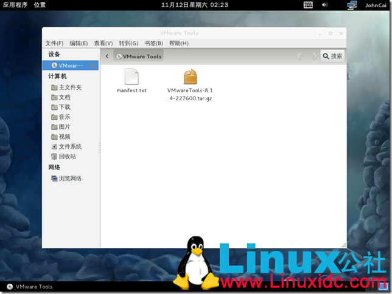Click the back history arrow icon
Viewport: 392px width, 294px height.
pos(299,56)
